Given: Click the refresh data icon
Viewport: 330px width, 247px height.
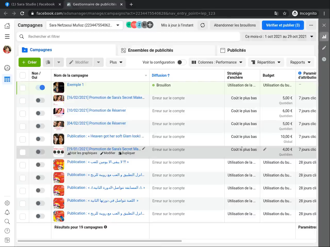Looking at the screenshot, I should point(203,25).
